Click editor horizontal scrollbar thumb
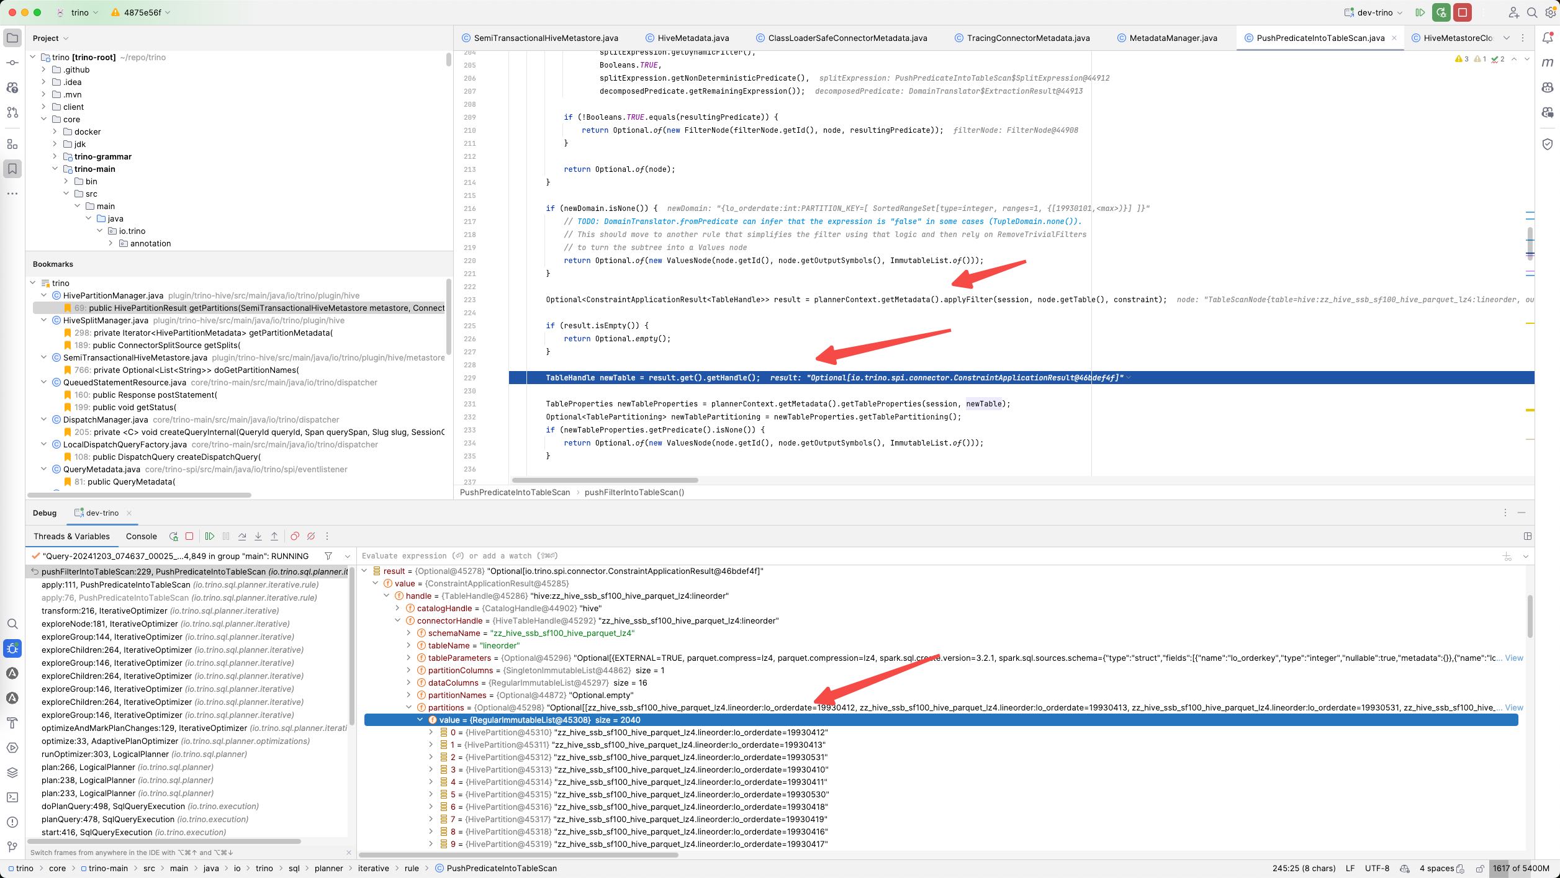Image resolution: width=1560 pixels, height=878 pixels. (605, 480)
